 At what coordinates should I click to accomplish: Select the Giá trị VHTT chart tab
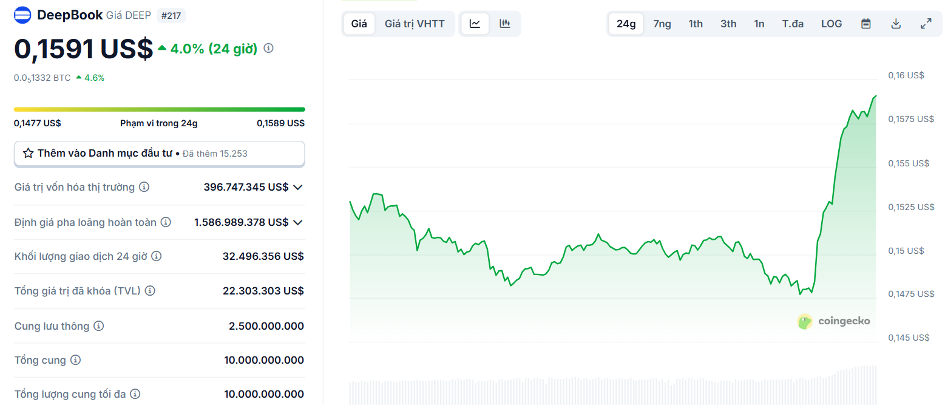pyautogui.click(x=415, y=24)
